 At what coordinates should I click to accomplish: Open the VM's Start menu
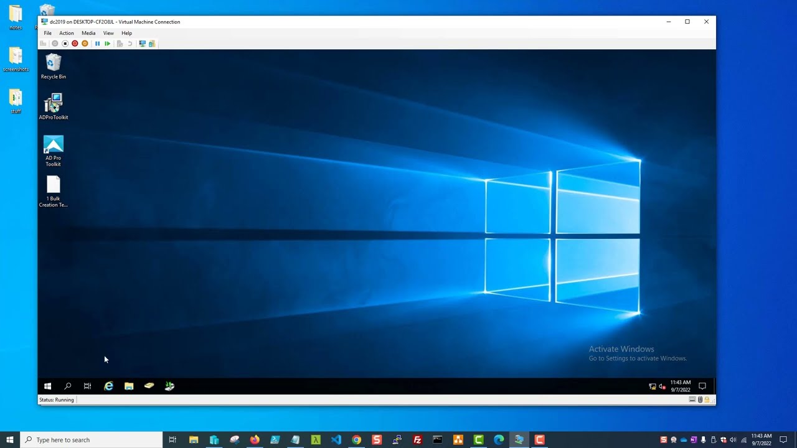47,386
